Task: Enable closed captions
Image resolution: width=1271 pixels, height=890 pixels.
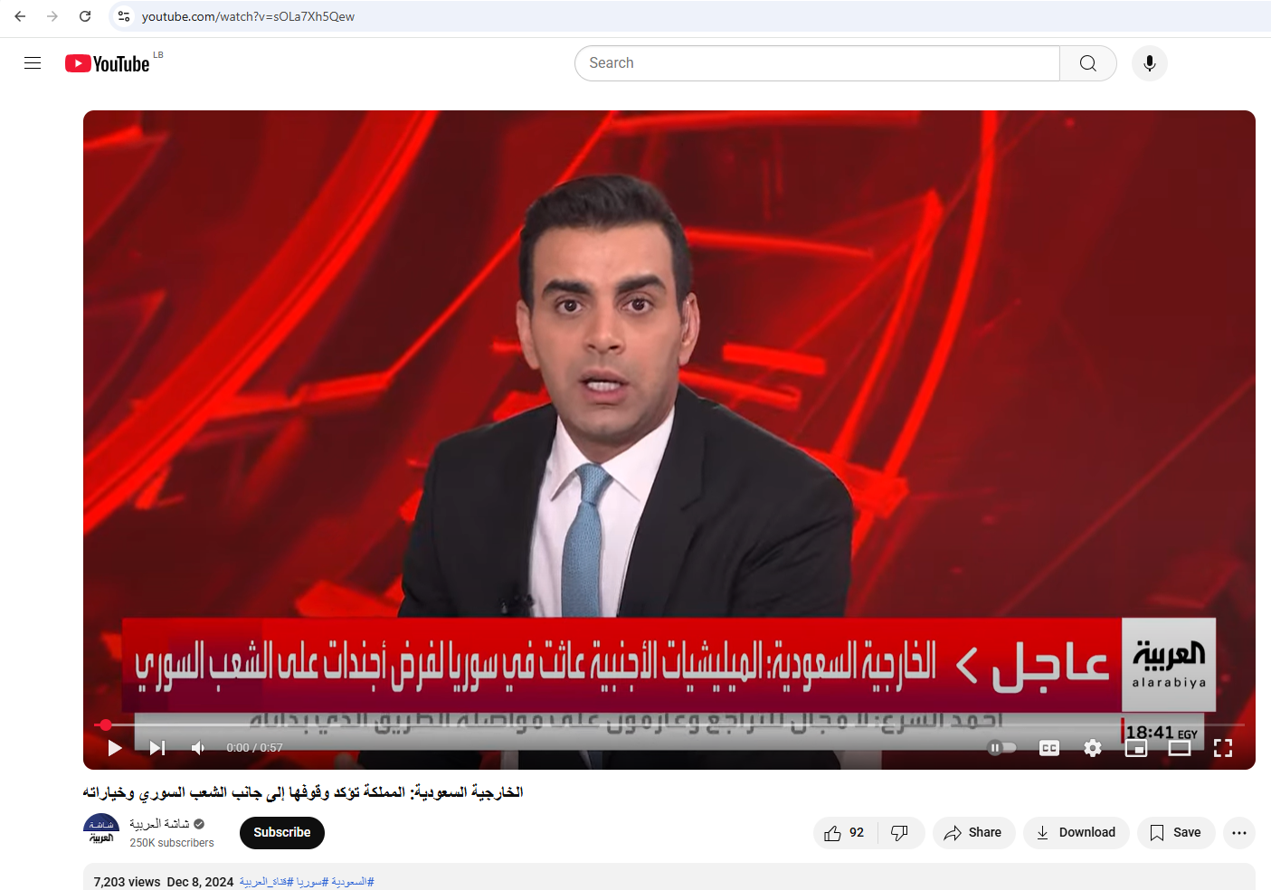Action: pyautogui.click(x=1048, y=748)
